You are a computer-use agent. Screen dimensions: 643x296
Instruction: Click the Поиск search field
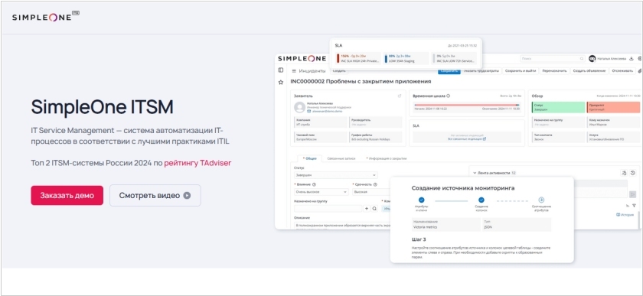click(553, 59)
